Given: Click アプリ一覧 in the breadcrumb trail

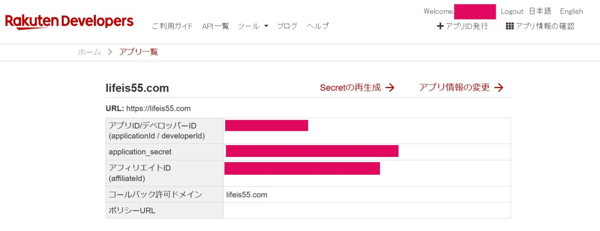Looking at the screenshot, I should click(138, 52).
